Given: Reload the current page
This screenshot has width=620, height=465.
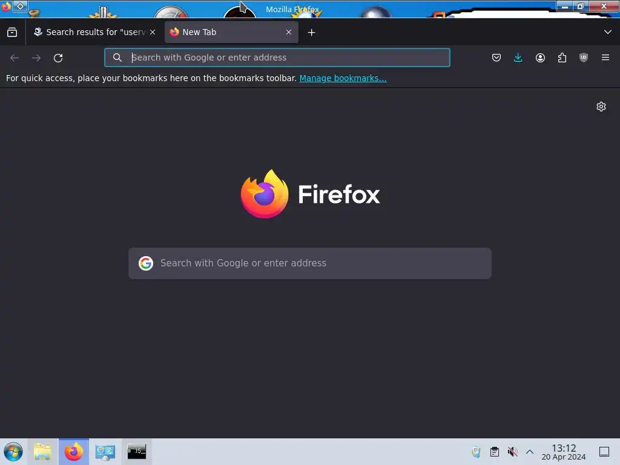Looking at the screenshot, I should tap(58, 58).
